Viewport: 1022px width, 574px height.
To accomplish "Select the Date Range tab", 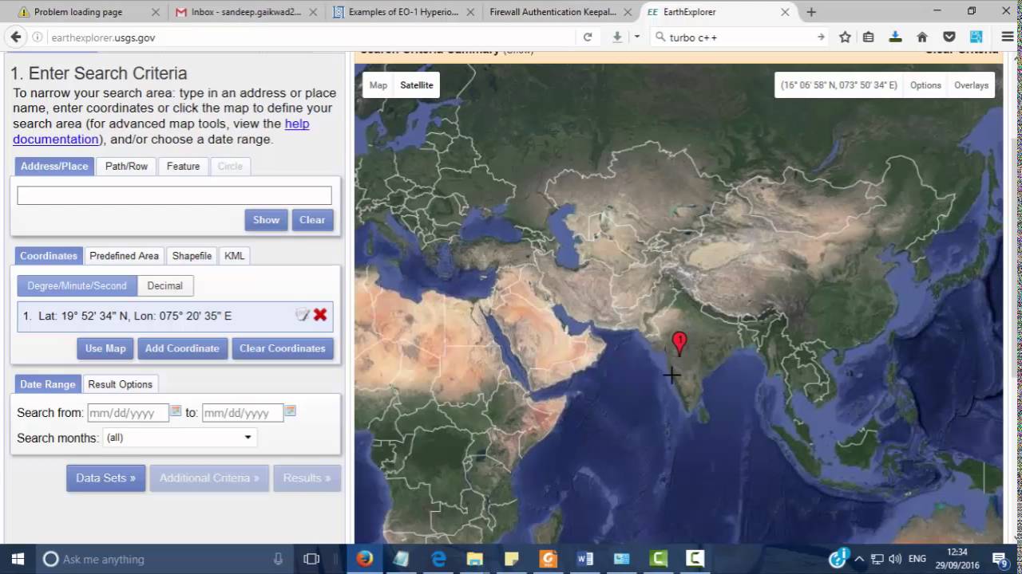I will click(48, 384).
